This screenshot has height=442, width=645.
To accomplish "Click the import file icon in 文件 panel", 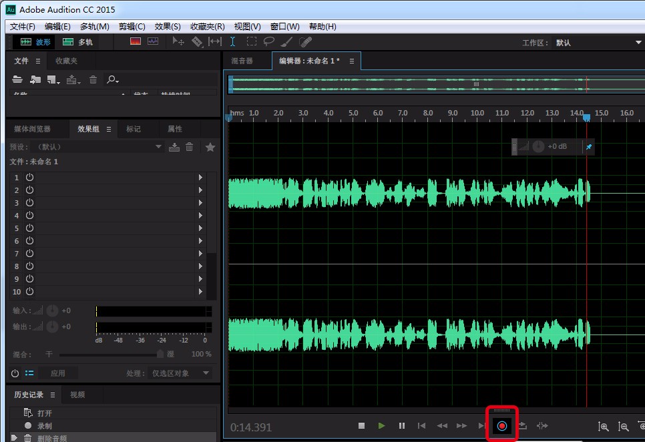I will point(35,79).
